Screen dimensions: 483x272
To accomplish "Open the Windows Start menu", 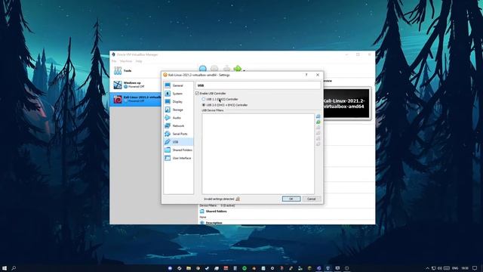I will pyautogui.click(x=5, y=268).
